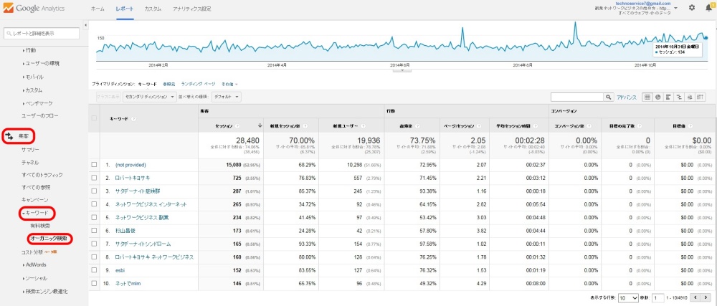This screenshot has width=717, height=306.
Task: Check the ネットワークビジネス インターネット row checkbox
Action: click(94, 204)
